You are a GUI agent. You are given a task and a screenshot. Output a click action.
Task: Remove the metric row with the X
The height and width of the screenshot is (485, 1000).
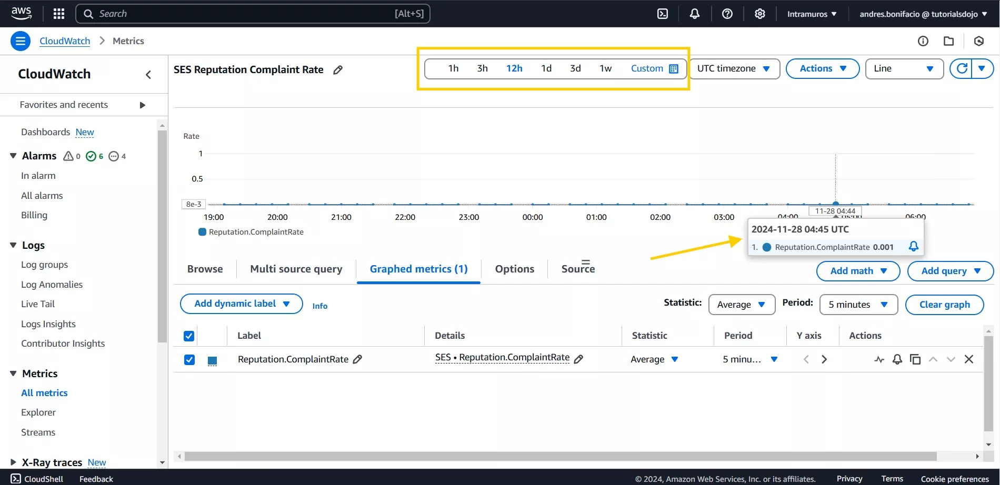[x=969, y=359]
